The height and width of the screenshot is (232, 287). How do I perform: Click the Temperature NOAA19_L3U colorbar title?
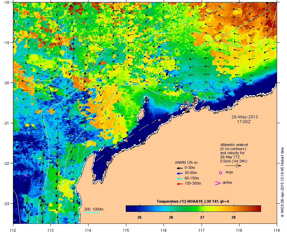(193, 202)
